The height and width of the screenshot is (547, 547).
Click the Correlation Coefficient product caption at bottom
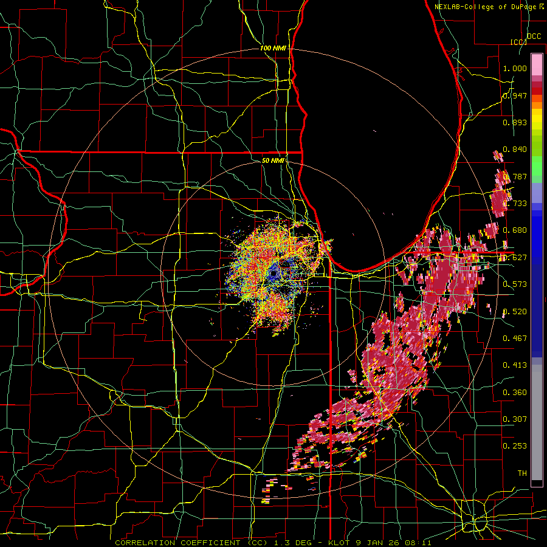point(273,543)
